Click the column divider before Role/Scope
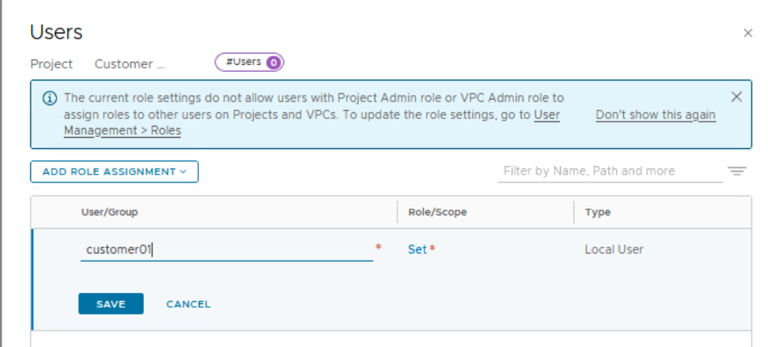 pyautogui.click(x=397, y=212)
